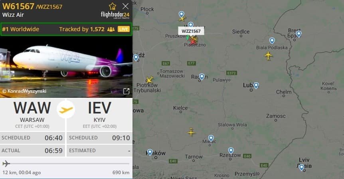Close the W61567 flight panel
This screenshot has height=179, width=344.
(125, 6)
